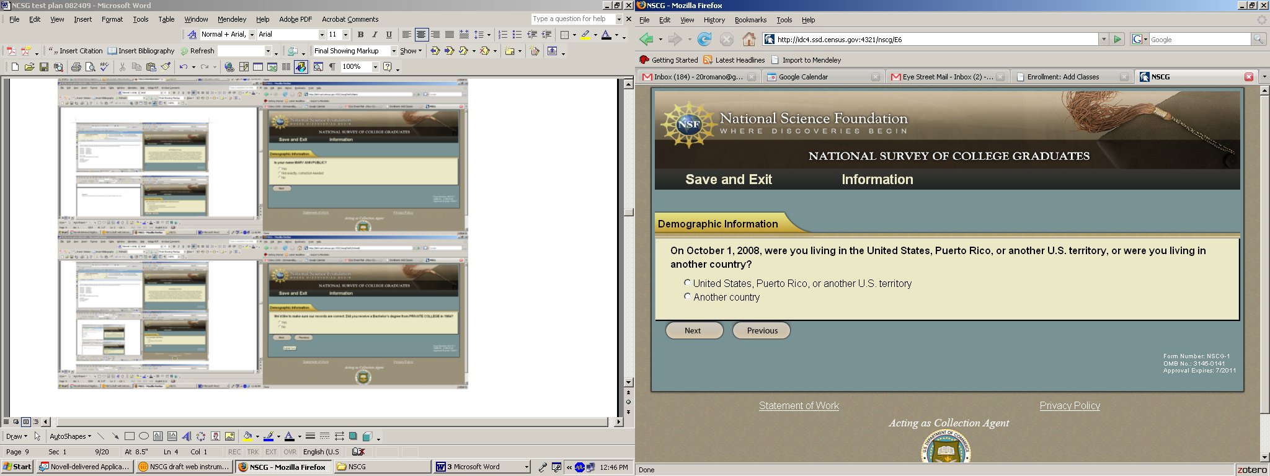Go to the Firefox Home page

pyautogui.click(x=749, y=40)
